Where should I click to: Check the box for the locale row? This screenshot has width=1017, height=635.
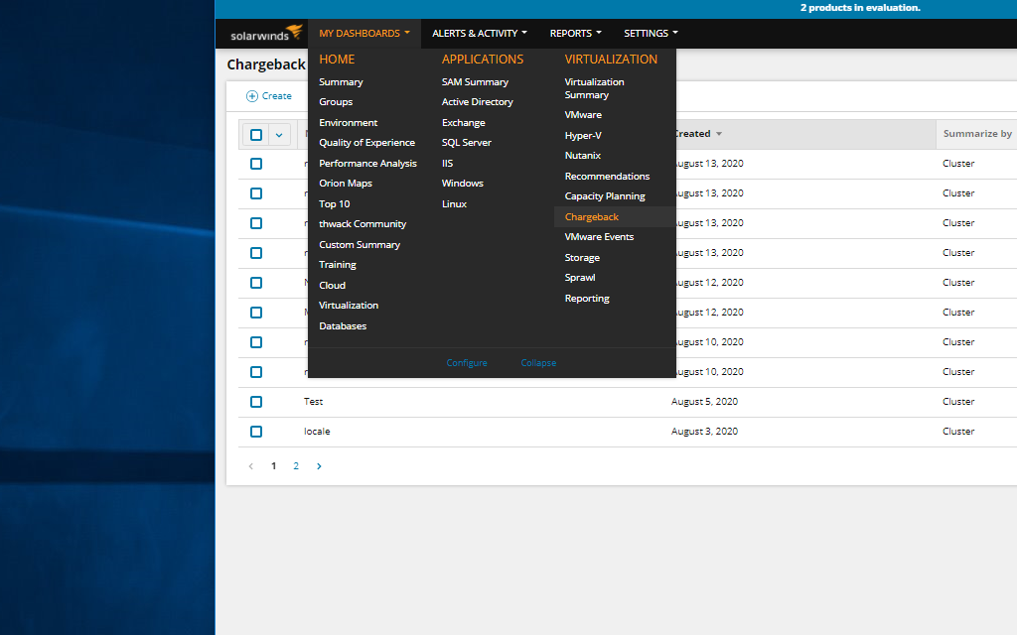click(256, 432)
